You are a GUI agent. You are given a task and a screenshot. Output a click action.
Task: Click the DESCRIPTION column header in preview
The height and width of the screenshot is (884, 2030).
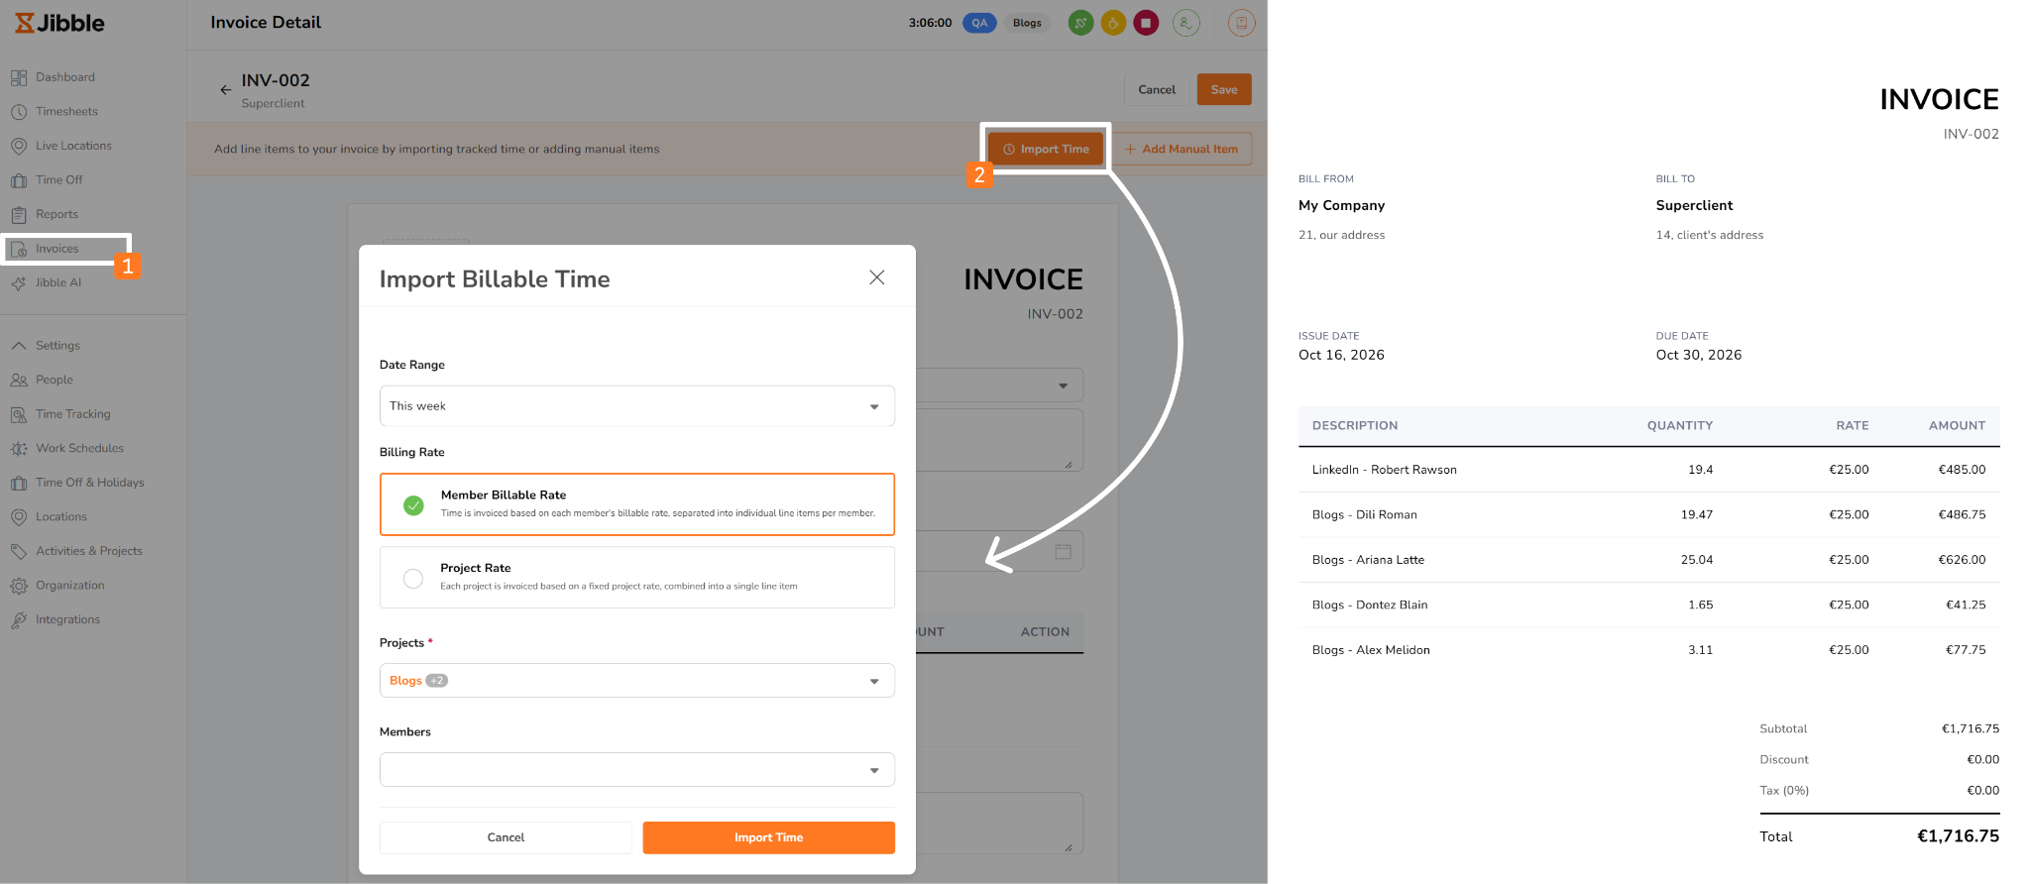click(x=1355, y=426)
